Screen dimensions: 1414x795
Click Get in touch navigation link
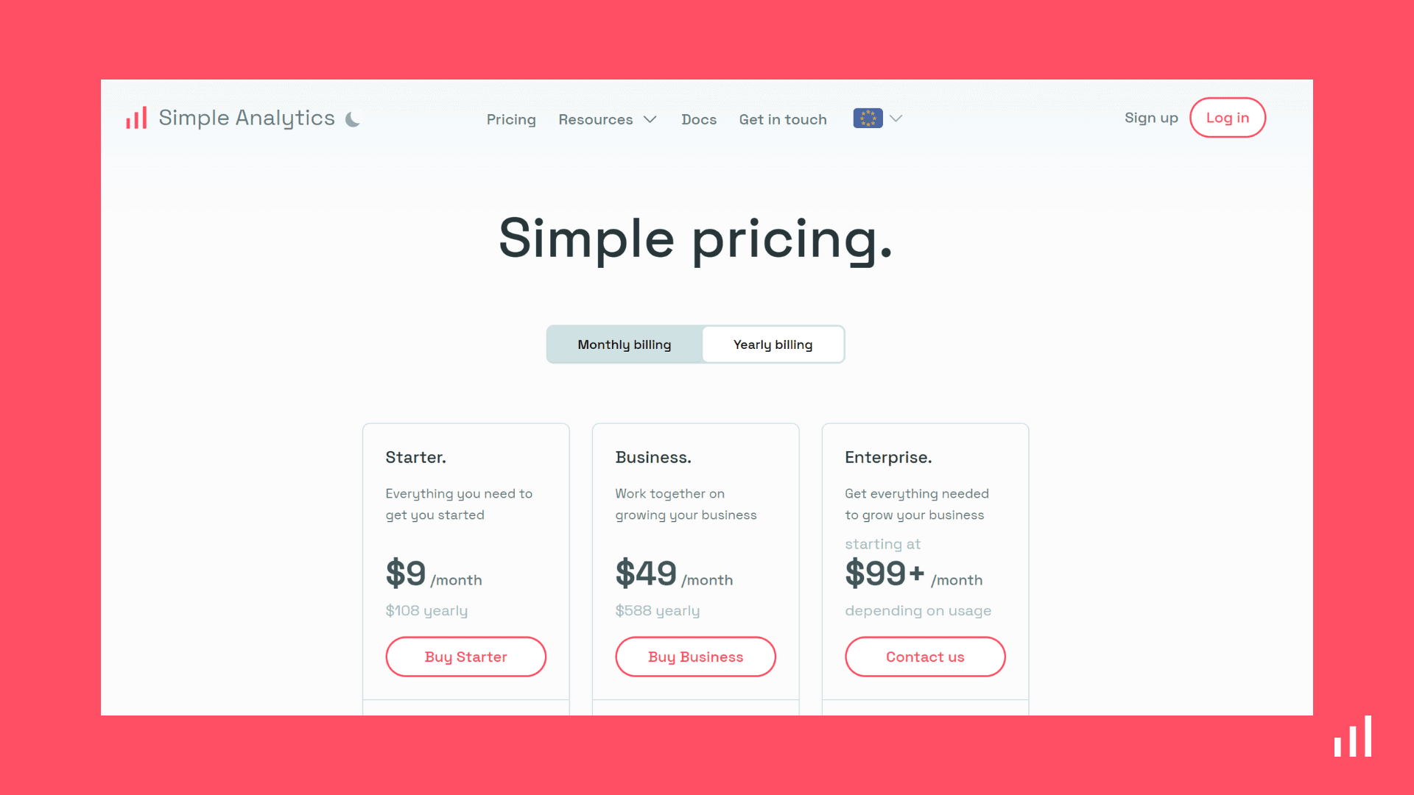coord(783,119)
